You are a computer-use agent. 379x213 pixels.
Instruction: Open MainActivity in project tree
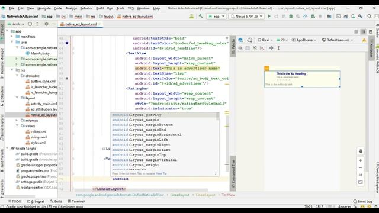[40, 53]
